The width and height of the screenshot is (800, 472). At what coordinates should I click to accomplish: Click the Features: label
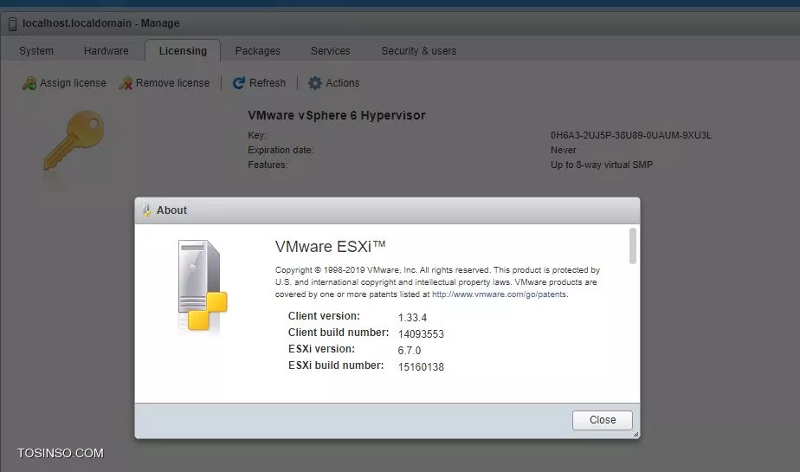click(x=268, y=165)
